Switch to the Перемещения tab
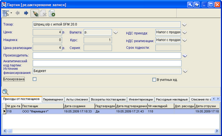 point(53,99)
